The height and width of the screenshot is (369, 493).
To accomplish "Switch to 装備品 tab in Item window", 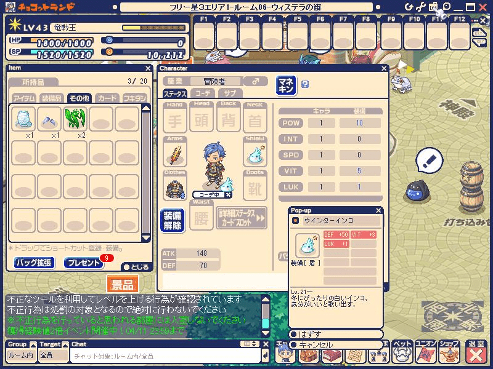I will (52, 98).
